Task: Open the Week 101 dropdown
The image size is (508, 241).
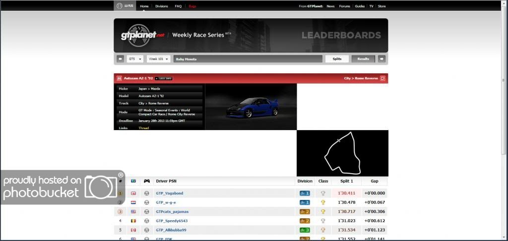Action: click(158, 59)
